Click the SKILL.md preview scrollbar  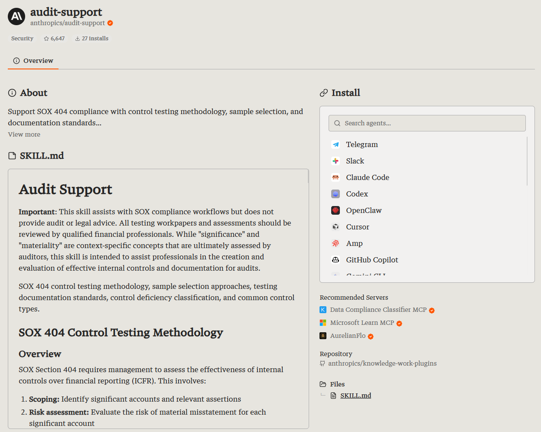coord(308,176)
